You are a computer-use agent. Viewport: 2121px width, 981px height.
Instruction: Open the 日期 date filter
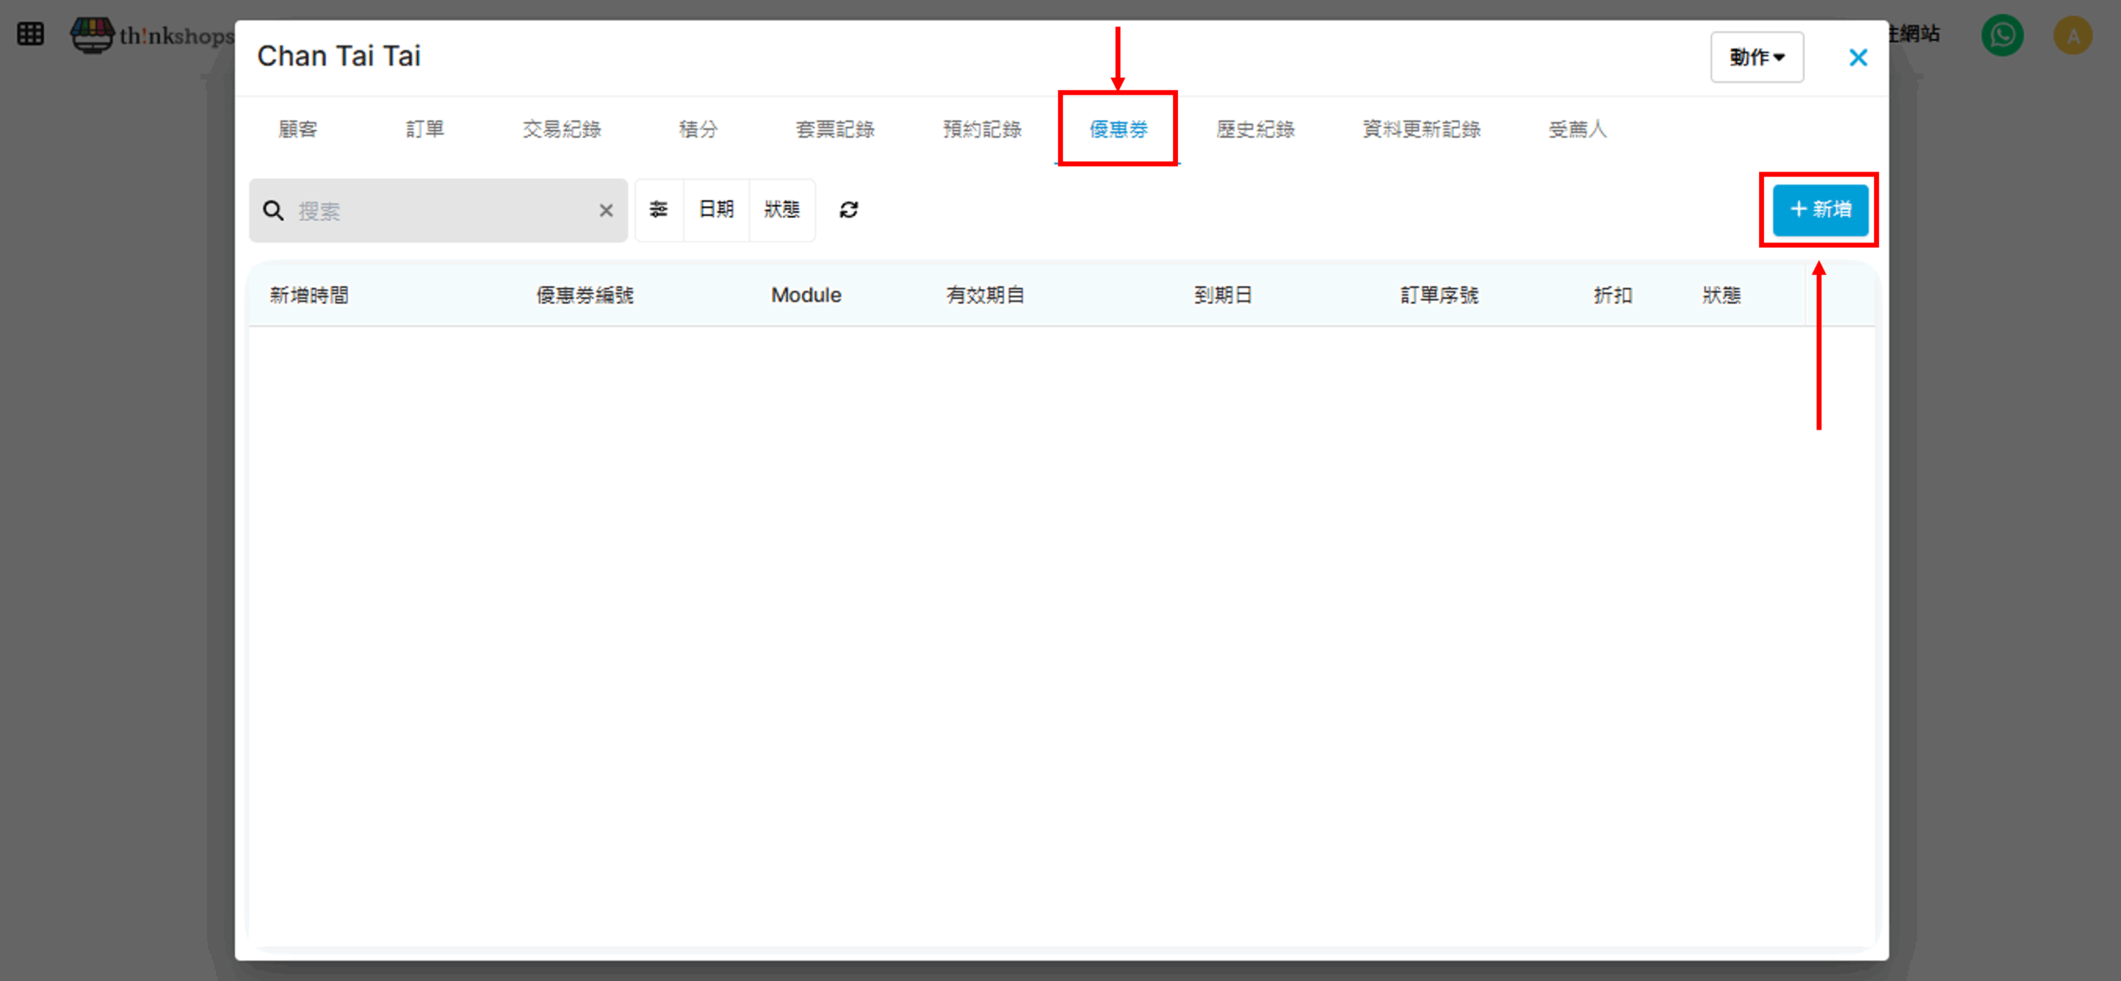(x=716, y=209)
